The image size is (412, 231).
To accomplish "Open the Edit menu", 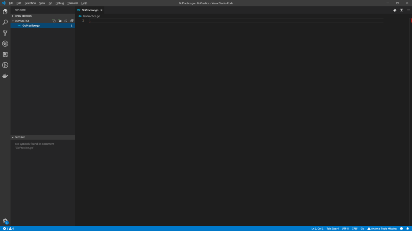I will pos(19,3).
